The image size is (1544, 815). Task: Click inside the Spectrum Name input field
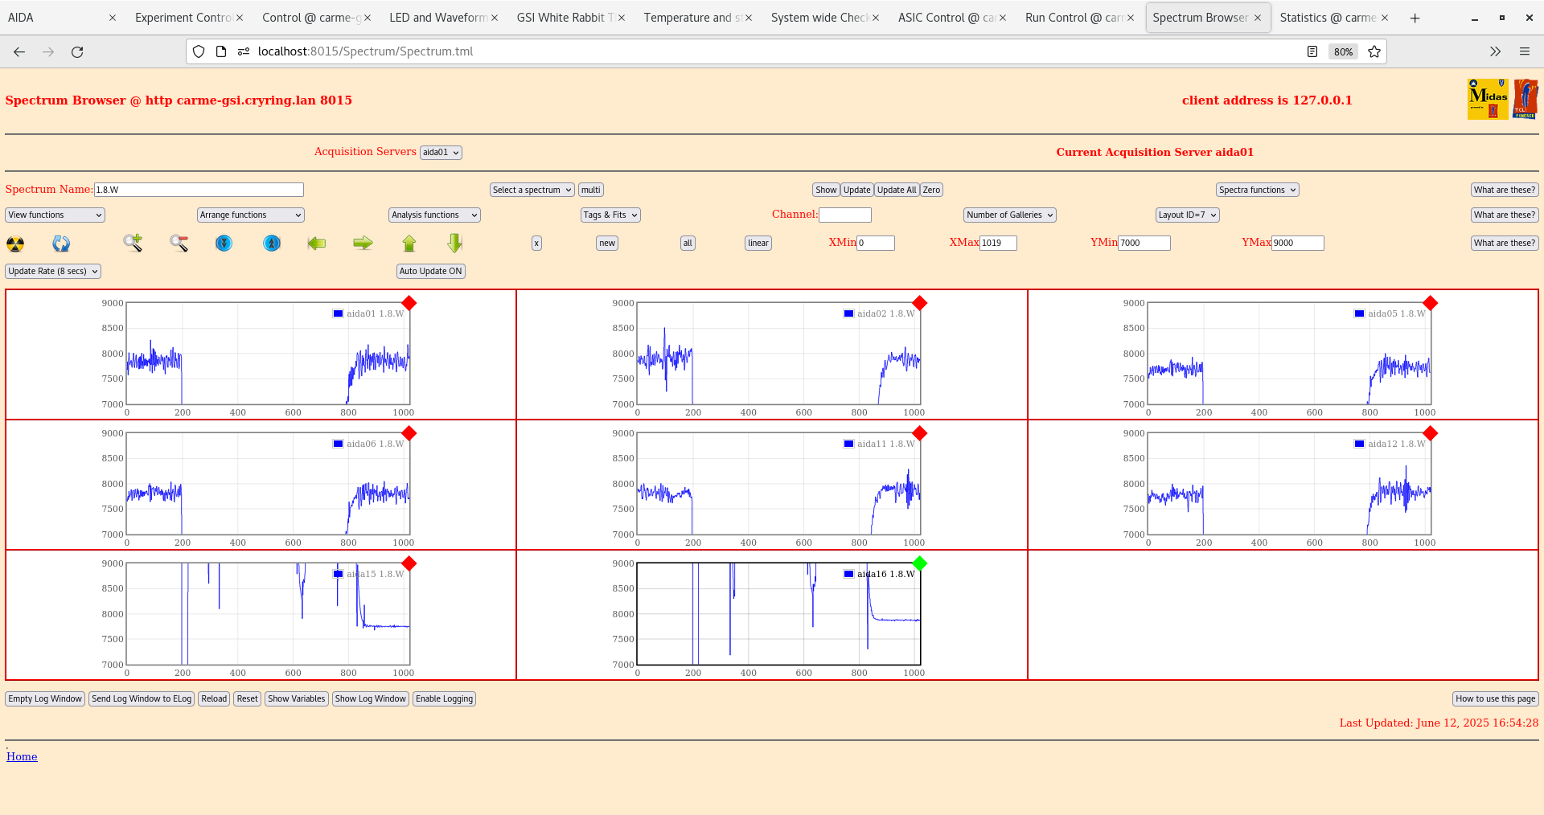coord(199,190)
